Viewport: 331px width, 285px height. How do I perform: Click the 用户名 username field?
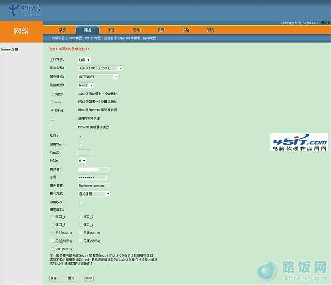point(93,169)
